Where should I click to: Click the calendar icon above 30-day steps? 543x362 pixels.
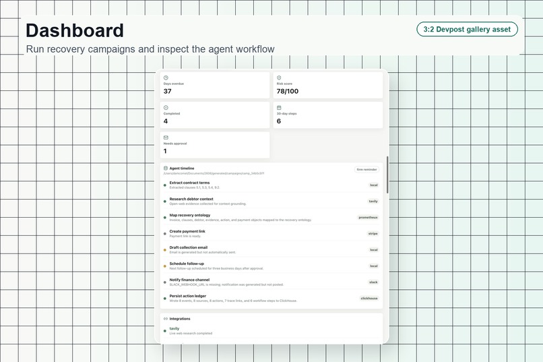tap(279, 107)
